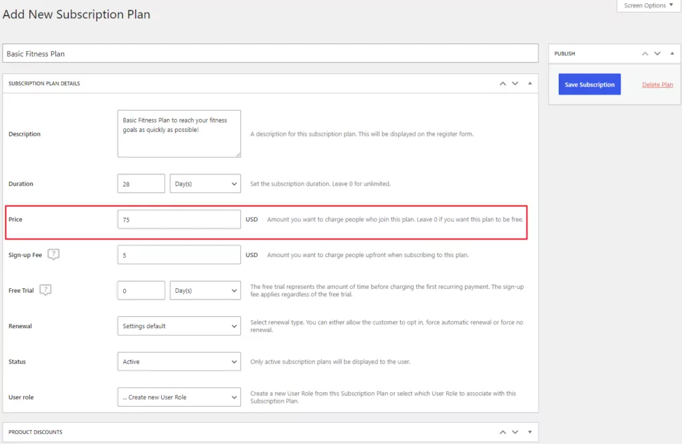Viewport: 682px width, 444px height.
Task: Click the Sign-up Fee label
Action: (25, 255)
